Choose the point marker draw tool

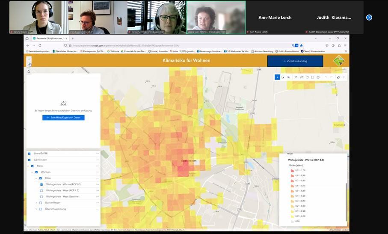tap(296, 77)
